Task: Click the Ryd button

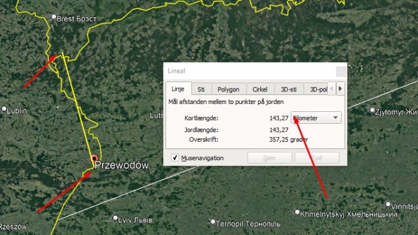Action: tap(317, 158)
